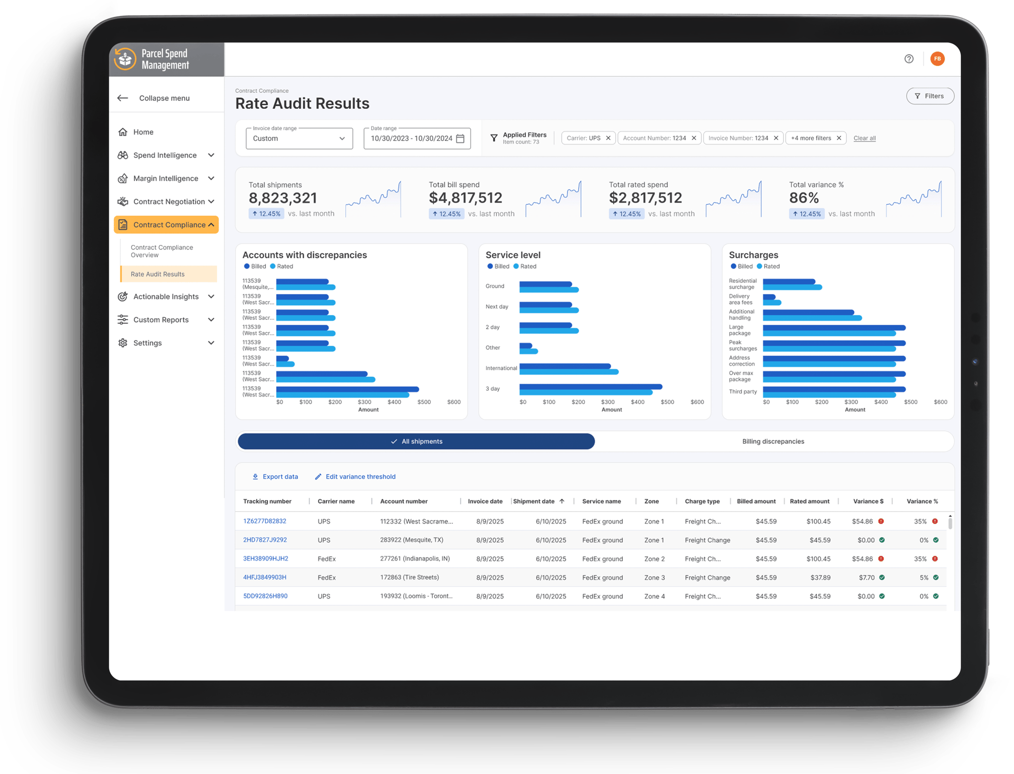Click the table's vertical scrollbar

(x=950, y=523)
